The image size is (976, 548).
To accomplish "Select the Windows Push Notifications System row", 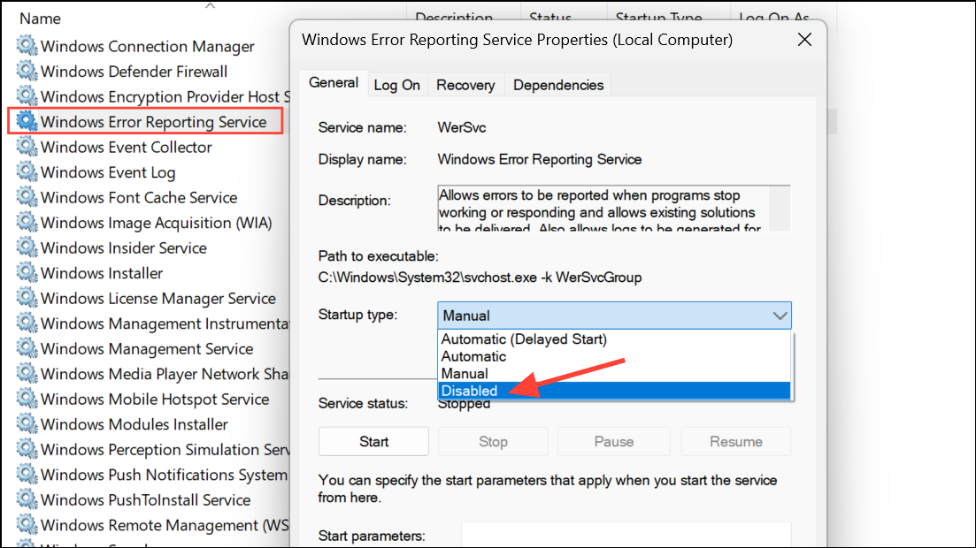I will 152,475.
